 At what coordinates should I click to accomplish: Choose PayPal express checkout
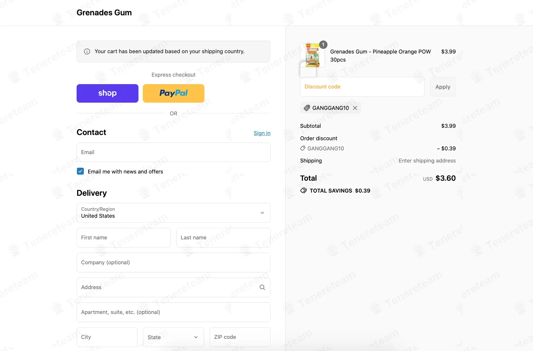click(x=173, y=93)
